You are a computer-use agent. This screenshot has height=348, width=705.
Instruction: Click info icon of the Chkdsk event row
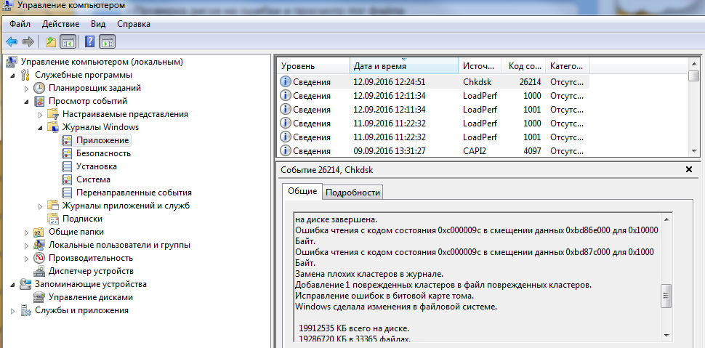coord(286,82)
